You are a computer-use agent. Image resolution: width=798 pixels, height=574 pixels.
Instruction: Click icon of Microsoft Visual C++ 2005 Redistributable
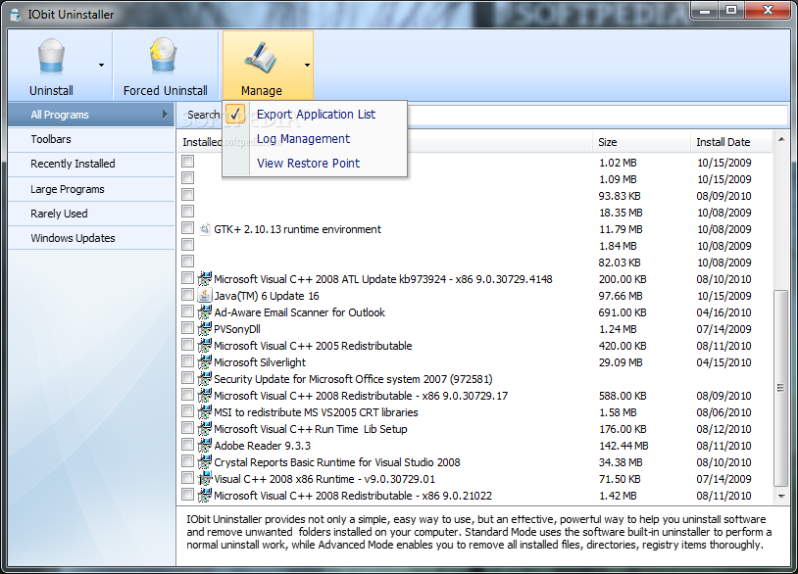tap(205, 346)
